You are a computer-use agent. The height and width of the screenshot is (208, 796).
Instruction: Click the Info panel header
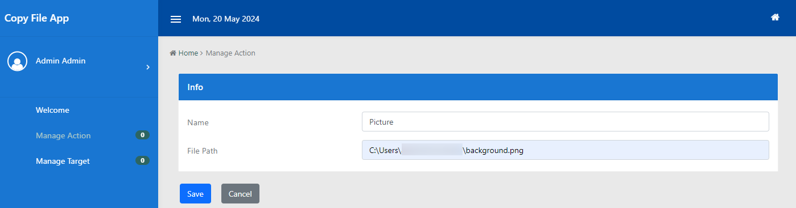[x=478, y=87]
